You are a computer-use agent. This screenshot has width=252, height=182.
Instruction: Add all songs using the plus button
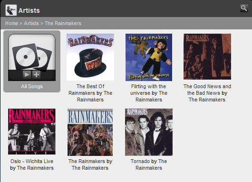36,74
